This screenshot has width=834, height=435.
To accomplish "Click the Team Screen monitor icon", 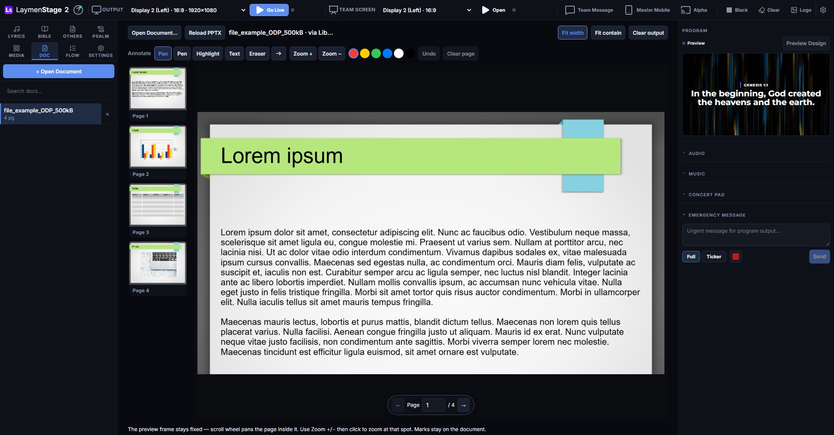I will coord(333,10).
